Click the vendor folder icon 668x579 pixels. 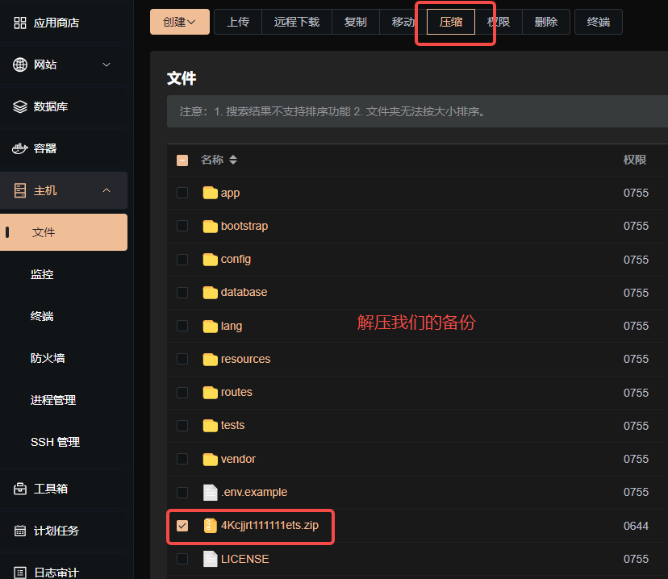(210, 459)
